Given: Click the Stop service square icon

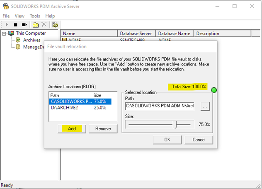Looking at the screenshot, I should click(16, 25).
